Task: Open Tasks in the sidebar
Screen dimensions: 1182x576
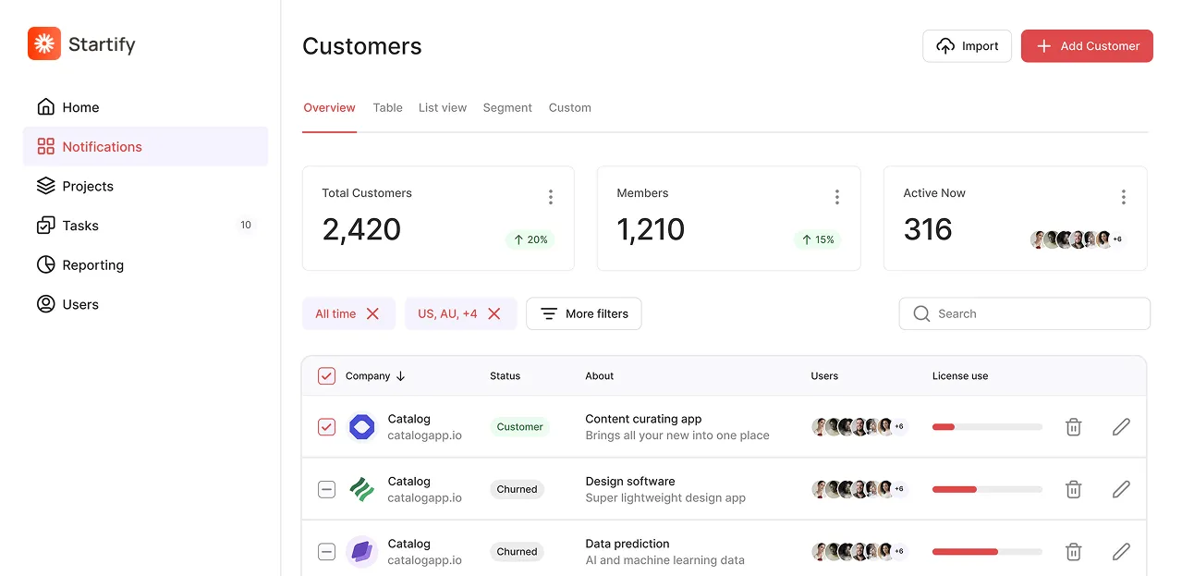Action: click(145, 226)
